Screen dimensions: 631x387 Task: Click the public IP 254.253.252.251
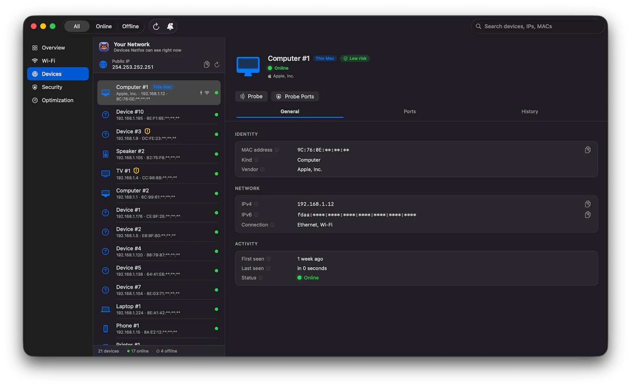click(133, 67)
